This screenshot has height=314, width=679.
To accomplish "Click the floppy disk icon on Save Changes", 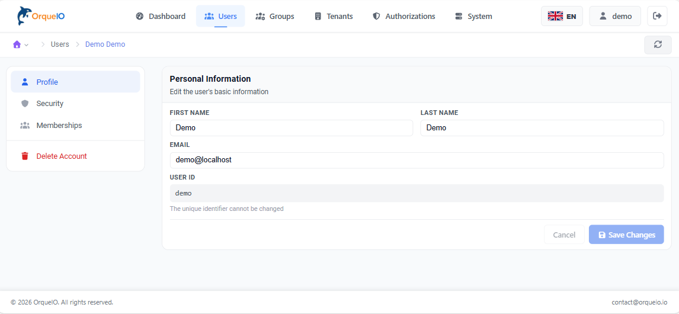I will coord(602,235).
